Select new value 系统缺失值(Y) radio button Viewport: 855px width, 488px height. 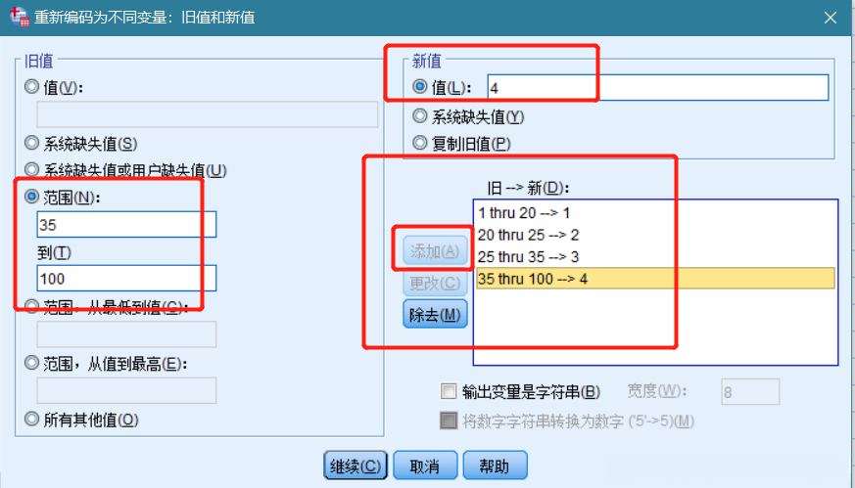tap(420, 115)
